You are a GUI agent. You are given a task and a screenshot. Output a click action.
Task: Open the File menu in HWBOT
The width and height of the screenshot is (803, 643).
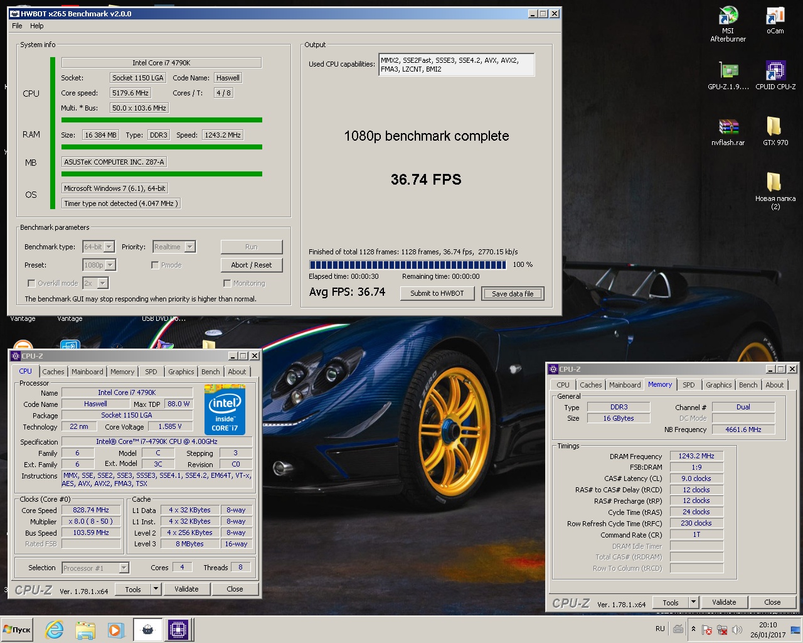[17, 26]
